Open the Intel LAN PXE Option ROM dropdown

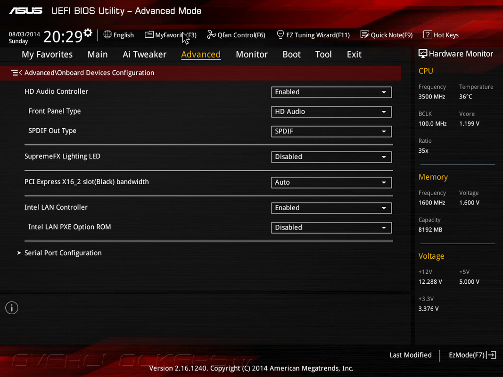331,227
